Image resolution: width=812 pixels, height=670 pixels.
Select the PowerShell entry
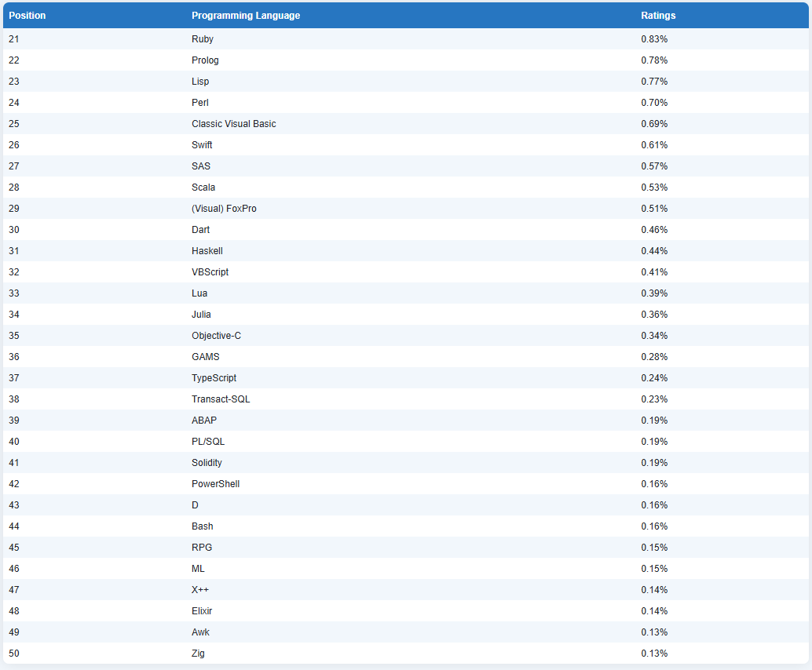[x=215, y=484]
